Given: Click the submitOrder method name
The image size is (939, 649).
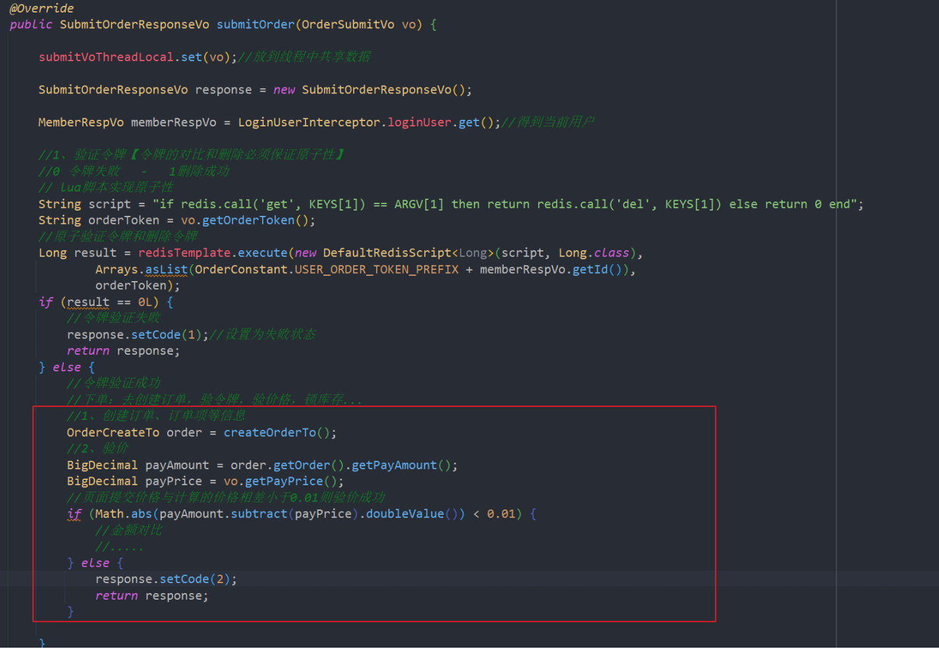Looking at the screenshot, I should (x=255, y=24).
